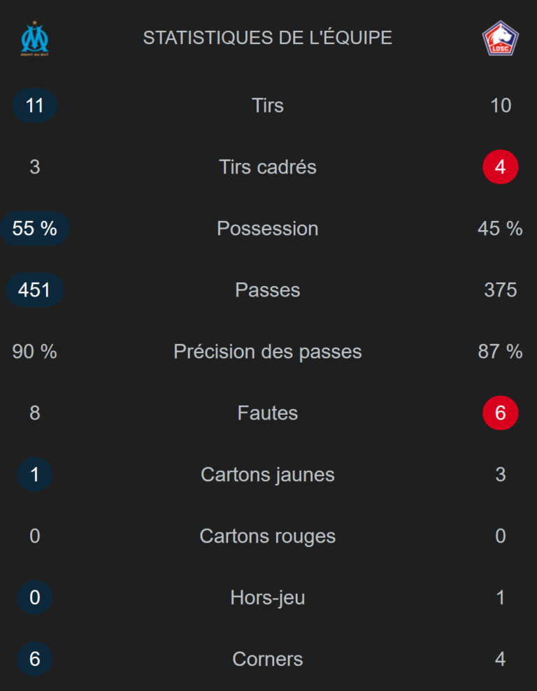
Task: Click the Tirs cadrés stat label
Action: point(268,167)
